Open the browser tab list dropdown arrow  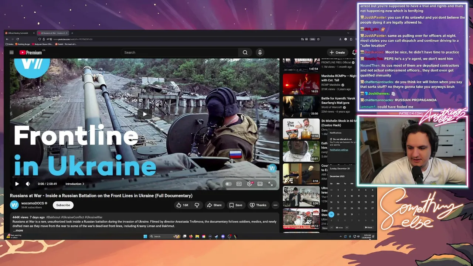[348, 33]
